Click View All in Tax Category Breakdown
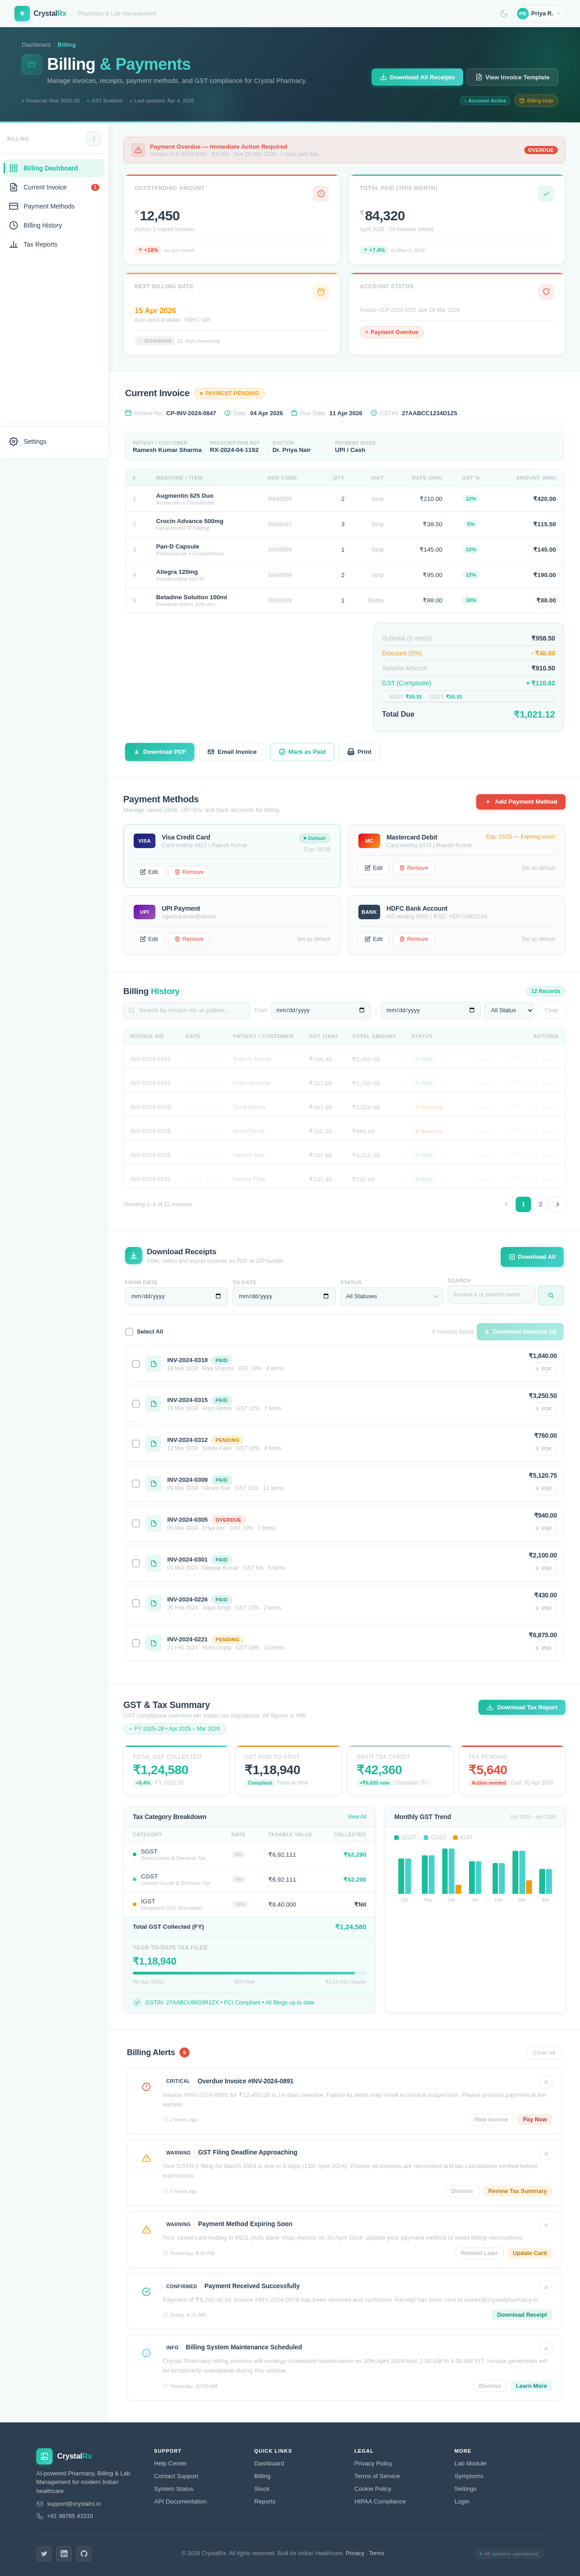The height and width of the screenshot is (2576, 580). 356,1817
